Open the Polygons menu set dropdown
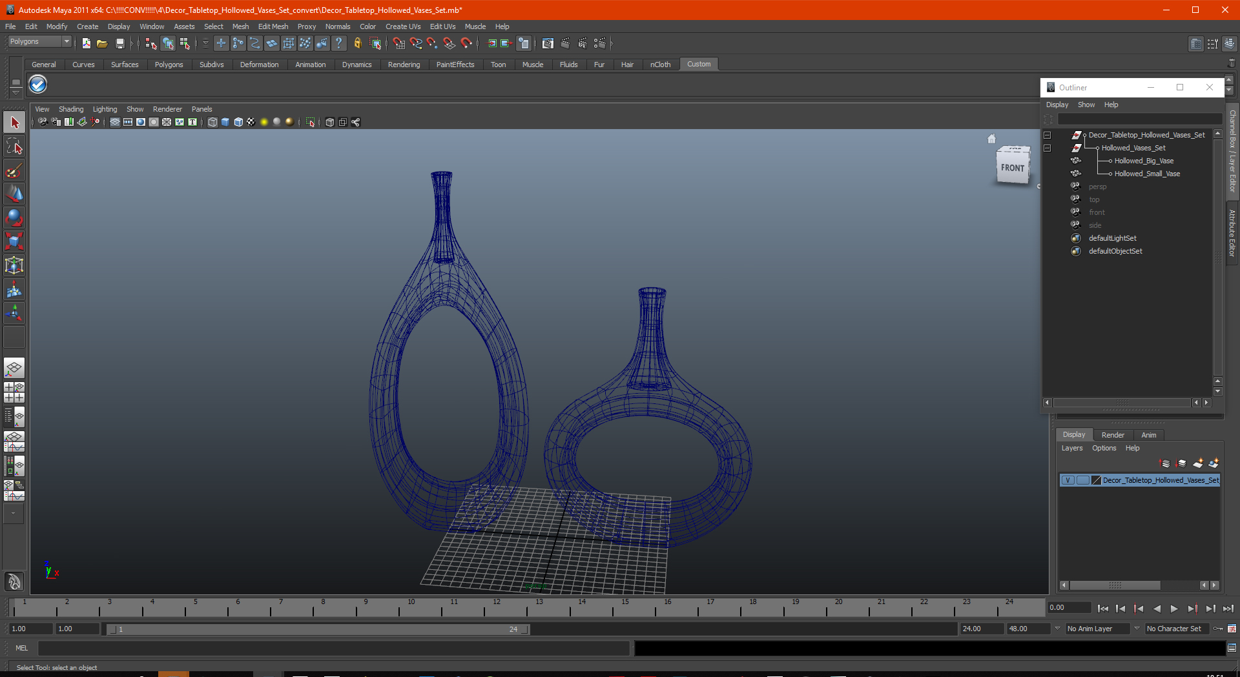 click(x=39, y=42)
